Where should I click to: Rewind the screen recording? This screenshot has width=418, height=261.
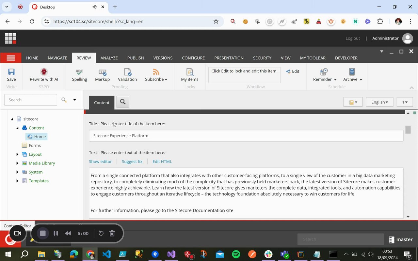[68, 233]
